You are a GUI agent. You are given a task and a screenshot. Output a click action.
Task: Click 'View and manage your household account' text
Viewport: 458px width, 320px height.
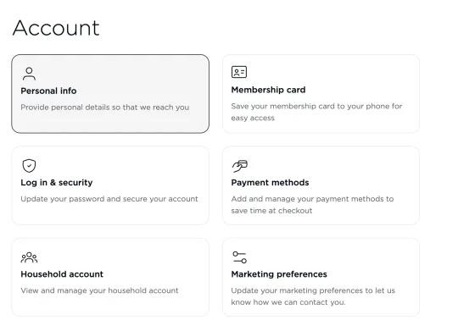pos(99,290)
